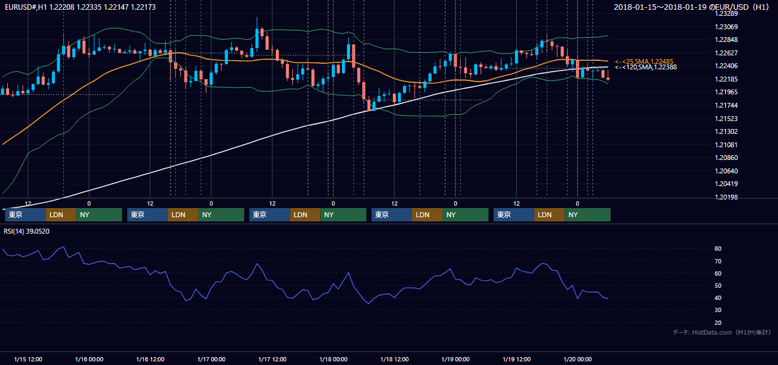Click price axis value 1.21081

pyautogui.click(x=726, y=145)
